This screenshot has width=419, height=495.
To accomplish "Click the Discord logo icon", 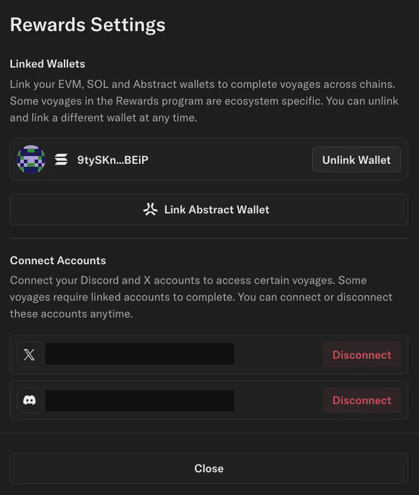I will coord(29,400).
